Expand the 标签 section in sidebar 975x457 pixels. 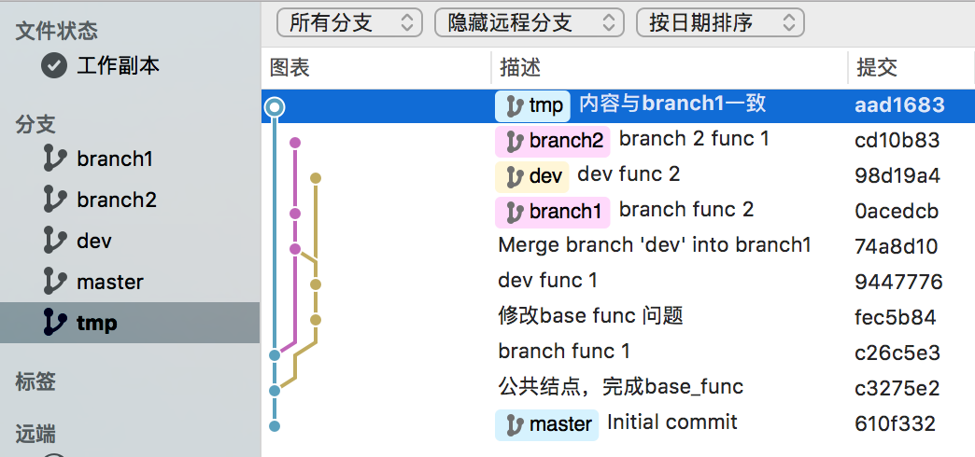pyautogui.click(x=35, y=381)
